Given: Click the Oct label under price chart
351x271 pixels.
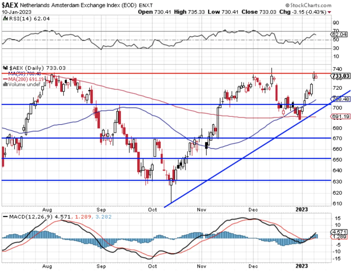Looking at the screenshot, I should (x=153, y=210).
